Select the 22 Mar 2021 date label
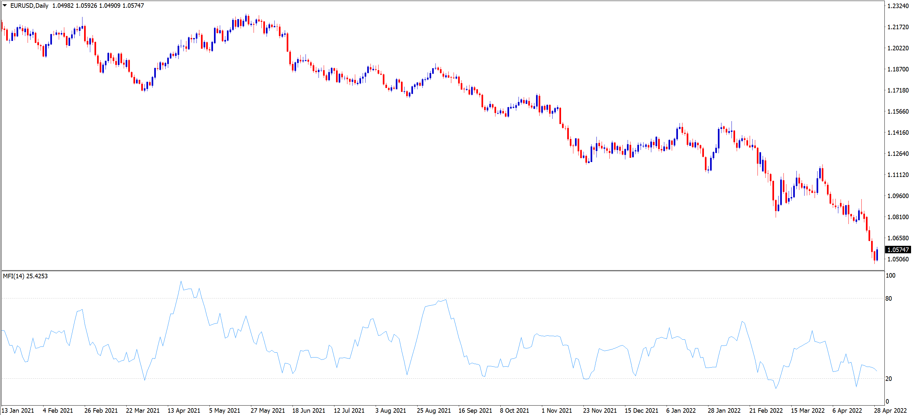This screenshot has width=913, height=415. [143, 410]
